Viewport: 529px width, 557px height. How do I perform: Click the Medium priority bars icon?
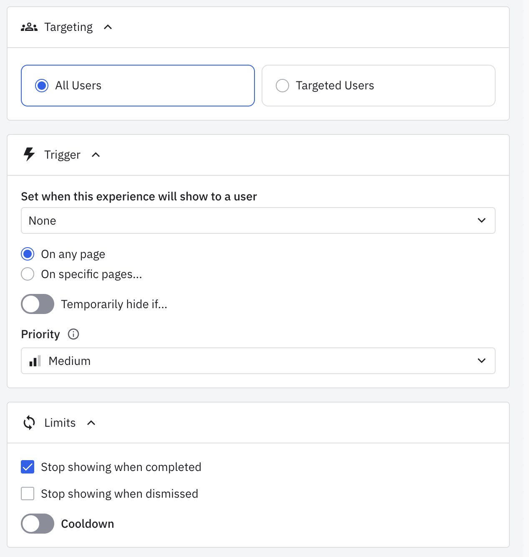click(x=35, y=361)
